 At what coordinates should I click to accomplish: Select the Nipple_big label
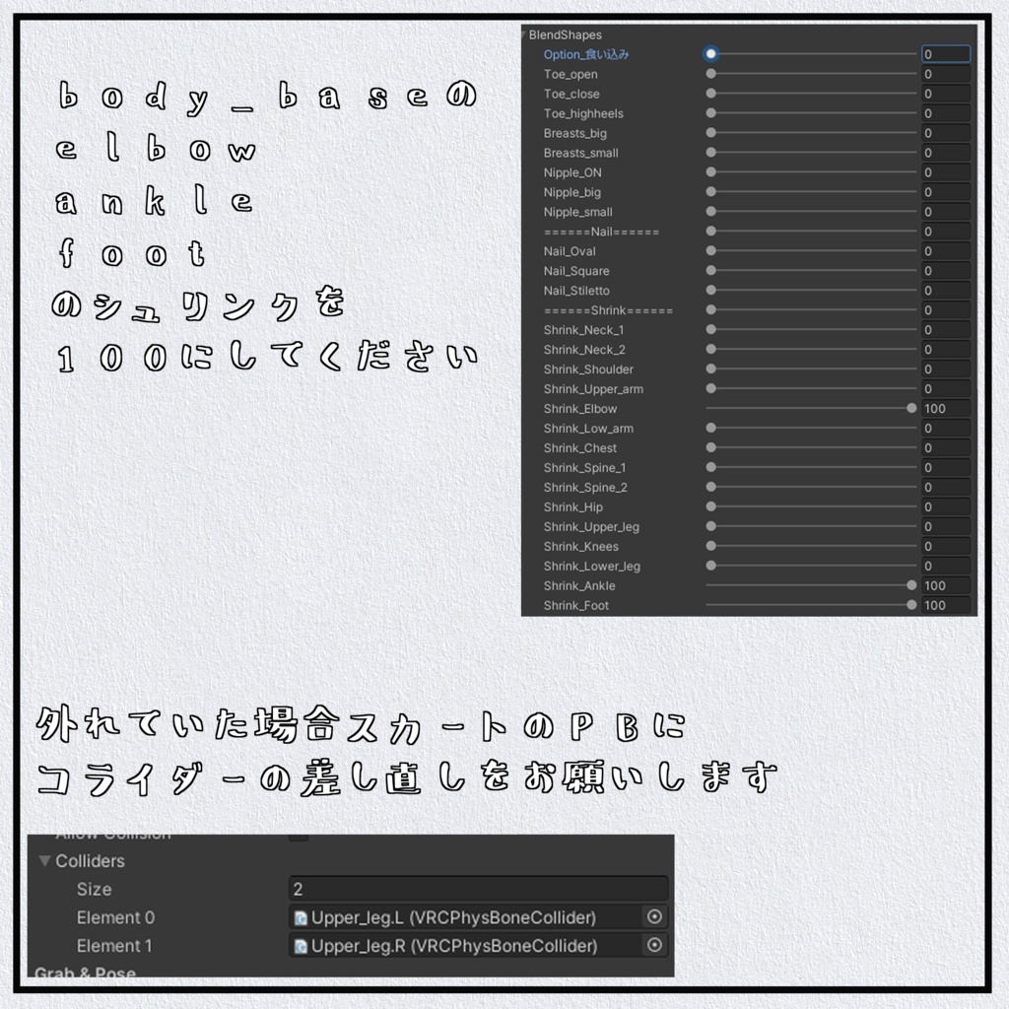coord(572,192)
